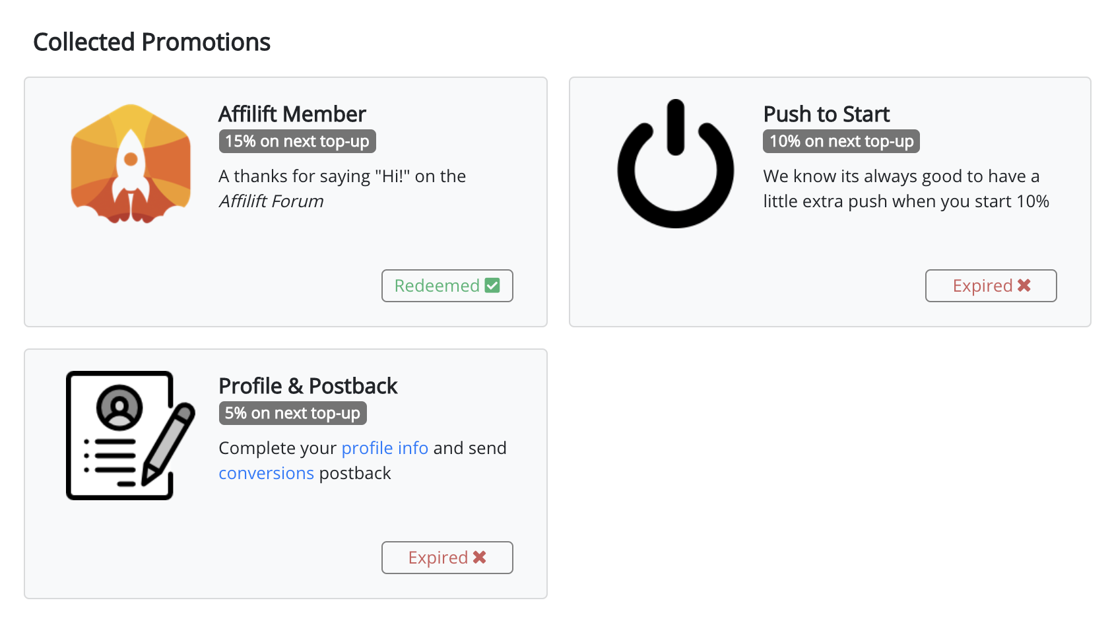Click the green checkmark on Redeemed
Image resolution: width=1110 pixels, height=619 pixels.
point(492,285)
